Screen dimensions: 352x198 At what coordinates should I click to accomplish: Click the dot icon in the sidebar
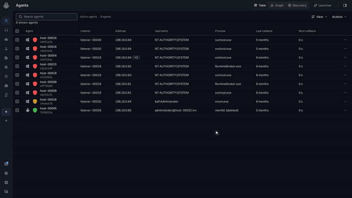[6, 112]
